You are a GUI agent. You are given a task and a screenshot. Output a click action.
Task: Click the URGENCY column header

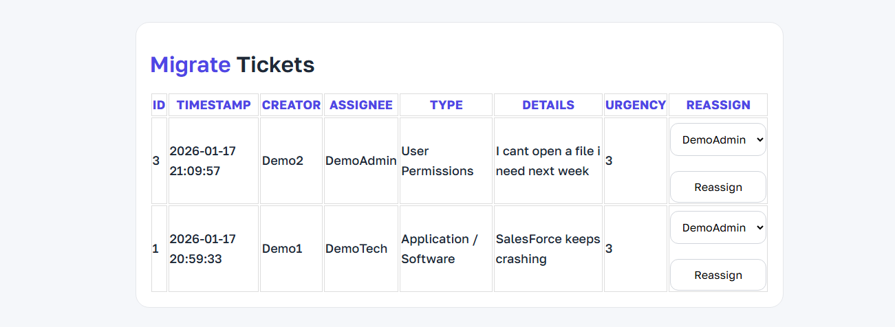pyautogui.click(x=635, y=105)
